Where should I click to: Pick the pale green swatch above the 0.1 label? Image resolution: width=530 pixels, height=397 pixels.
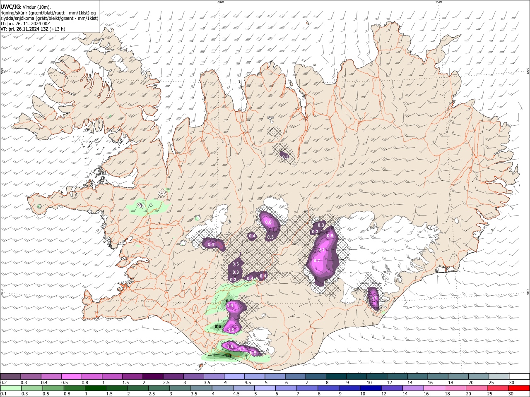pyautogui.click(x=11, y=388)
